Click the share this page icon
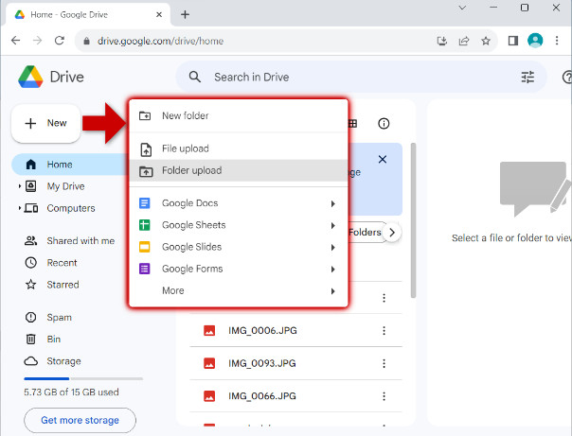Viewport: 572px width, 436px height. tap(464, 41)
